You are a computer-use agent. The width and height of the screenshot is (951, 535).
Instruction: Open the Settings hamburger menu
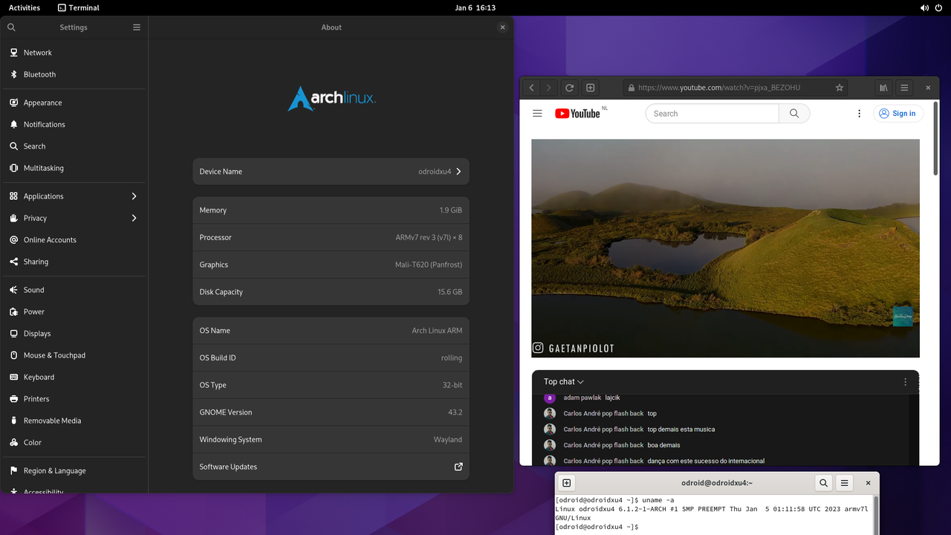[137, 27]
